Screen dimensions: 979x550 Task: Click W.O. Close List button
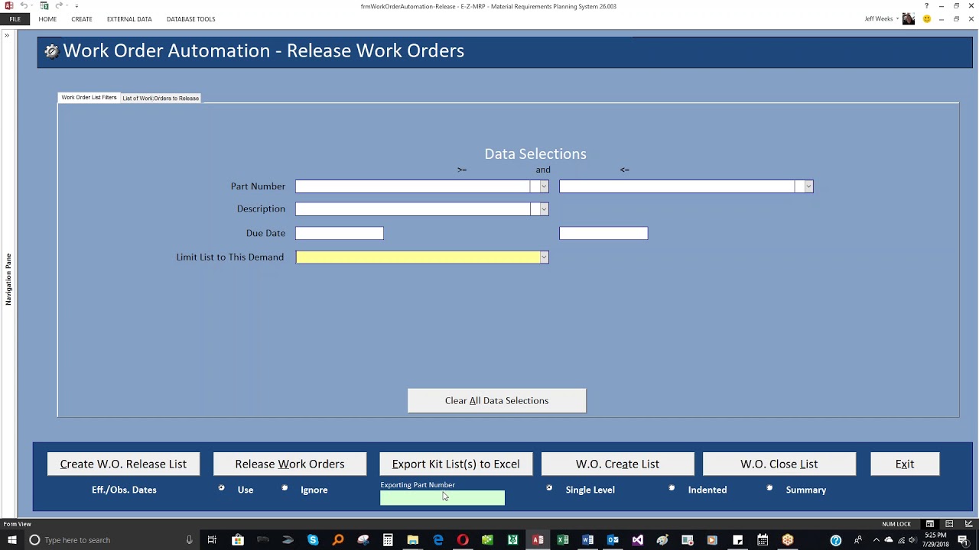[x=779, y=464]
